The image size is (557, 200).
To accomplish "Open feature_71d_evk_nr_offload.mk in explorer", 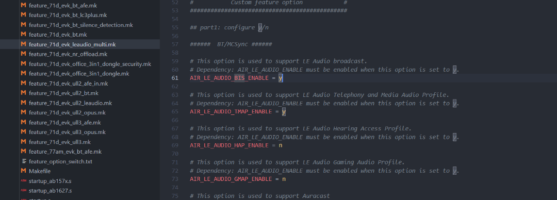I will point(68,54).
